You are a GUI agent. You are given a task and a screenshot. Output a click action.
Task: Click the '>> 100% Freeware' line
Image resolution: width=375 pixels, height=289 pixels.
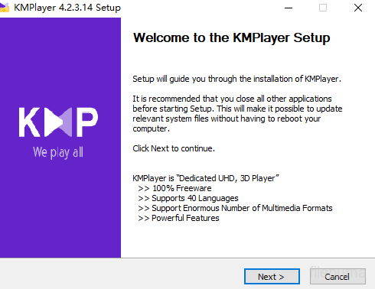[174, 188]
